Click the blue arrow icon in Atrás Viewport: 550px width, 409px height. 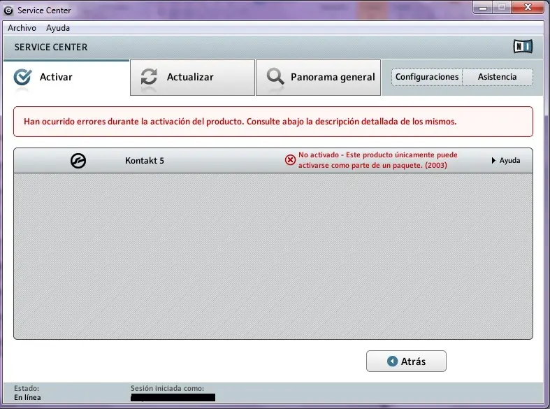click(x=392, y=361)
